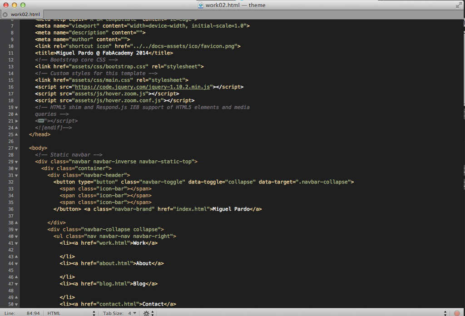Click the document proxy icon in title bar
The width and height of the screenshot is (465, 316).
[201, 5]
